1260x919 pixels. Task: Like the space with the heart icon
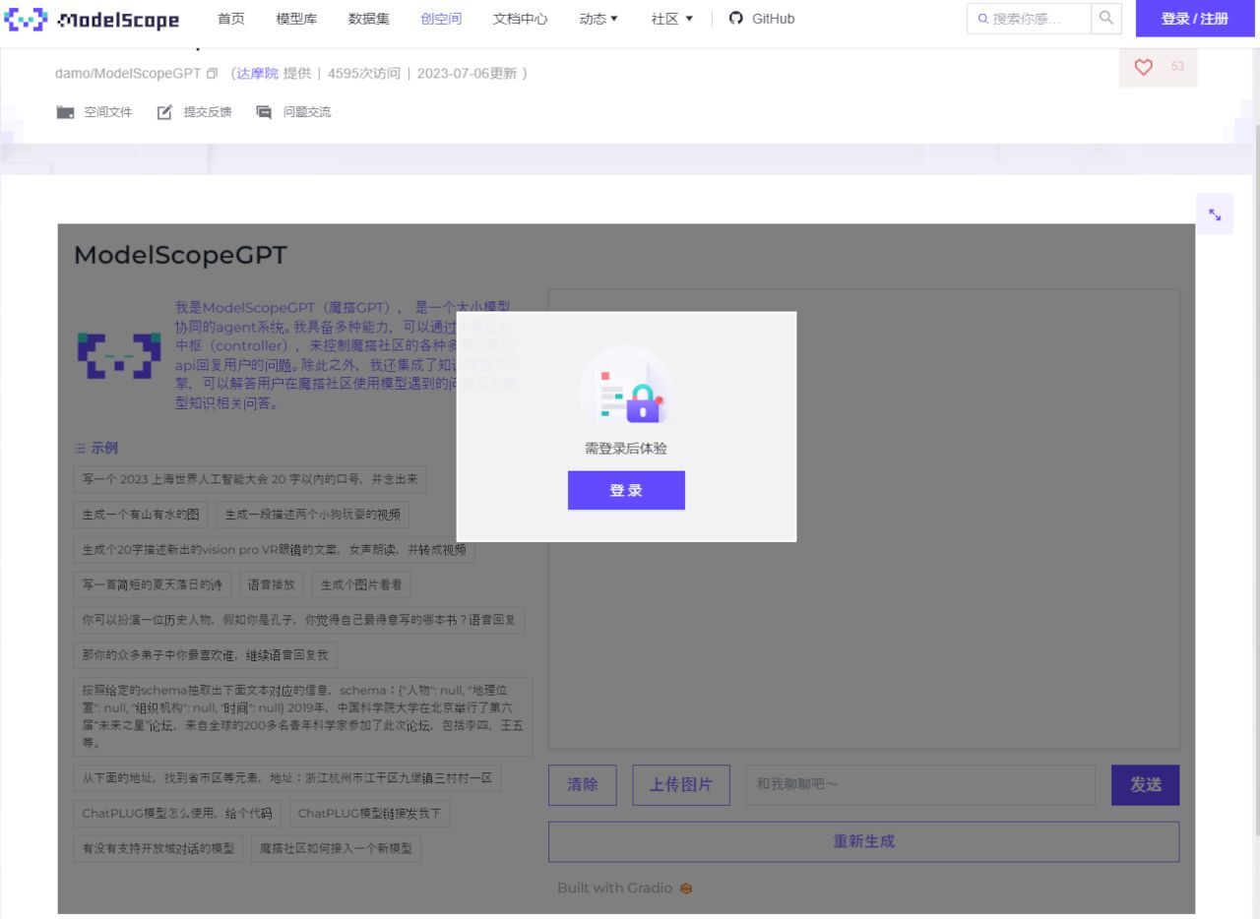tap(1144, 67)
